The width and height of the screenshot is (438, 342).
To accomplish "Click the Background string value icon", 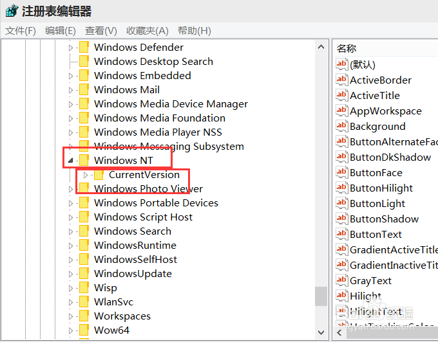I will coord(342,126).
